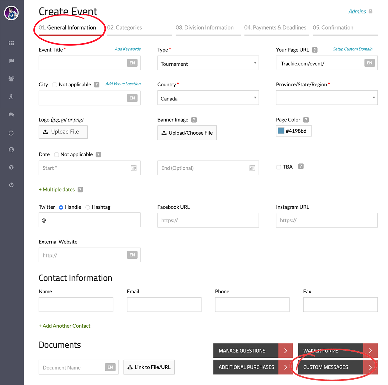Open the stopwatch icon in sidebar
This screenshot has height=385, width=388.
(x=11, y=132)
